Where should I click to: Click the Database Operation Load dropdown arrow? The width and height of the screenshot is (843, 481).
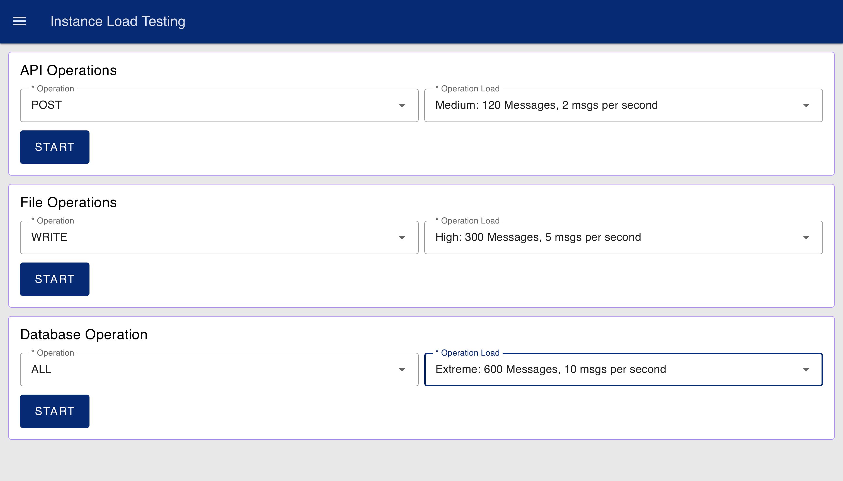coord(806,370)
